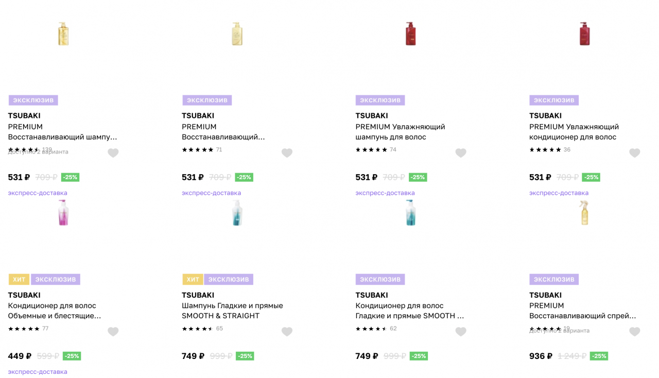Add PREMIUM Увлажняющий шампунь to favorites
The width and height of the screenshot is (659, 378).
point(461,153)
